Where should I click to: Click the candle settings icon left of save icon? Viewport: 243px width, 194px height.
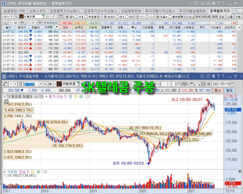point(193,84)
